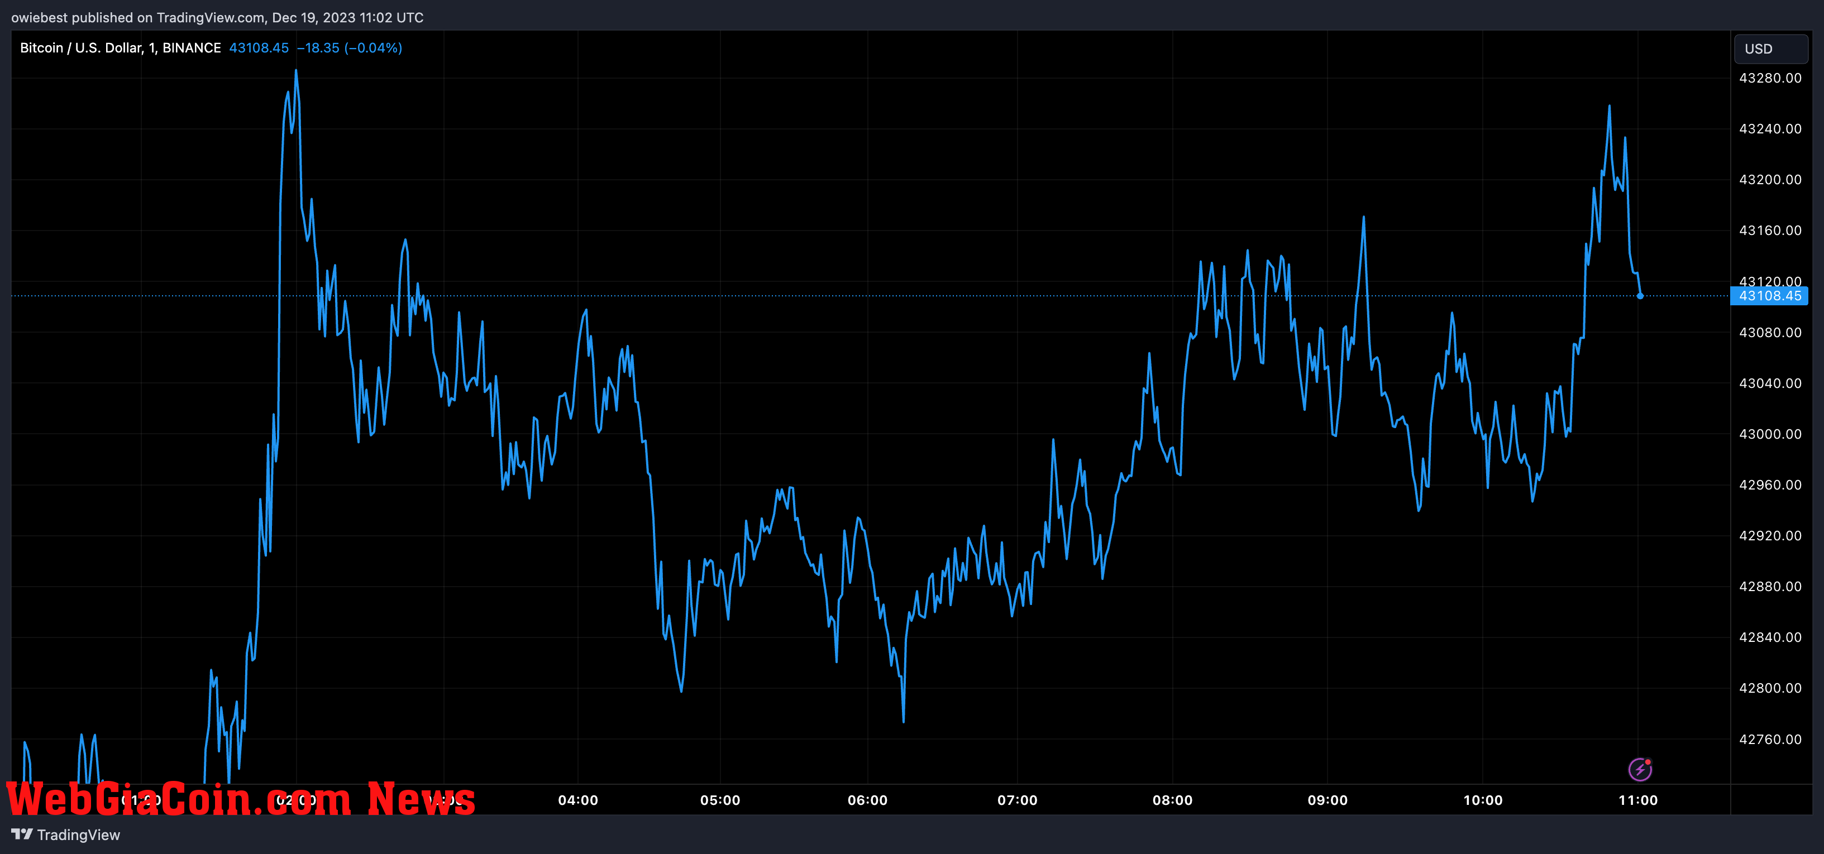This screenshot has height=854, width=1824.
Task: Click the 43000.00 price axis label
Action: click(1770, 434)
